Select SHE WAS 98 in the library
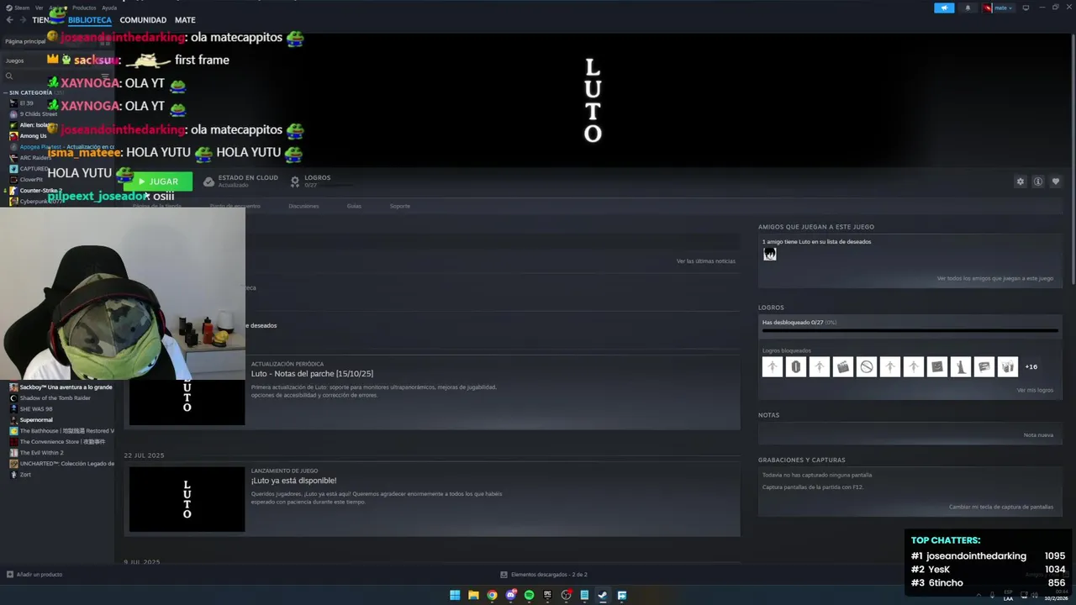The image size is (1076, 605). (36, 409)
